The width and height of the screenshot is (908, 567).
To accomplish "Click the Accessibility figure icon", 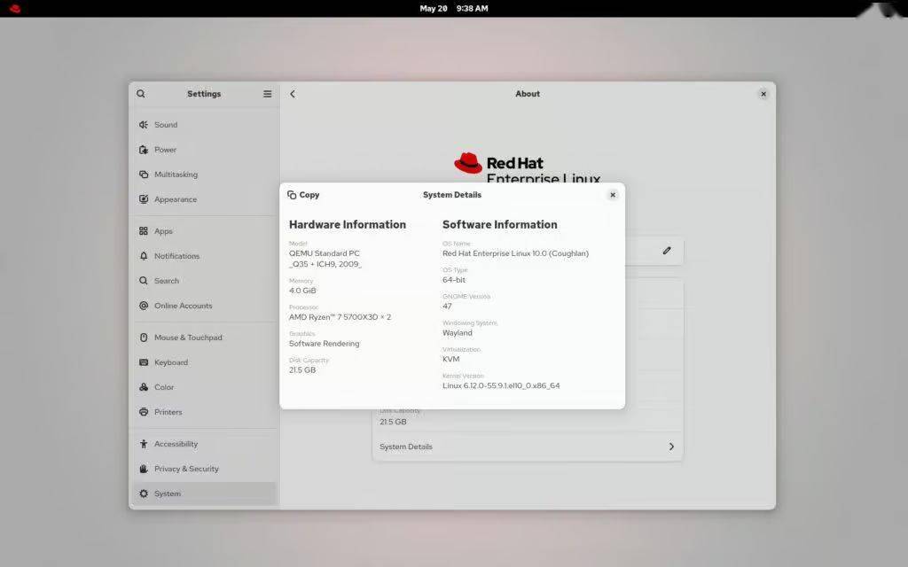I will pyautogui.click(x=144, y=444).
